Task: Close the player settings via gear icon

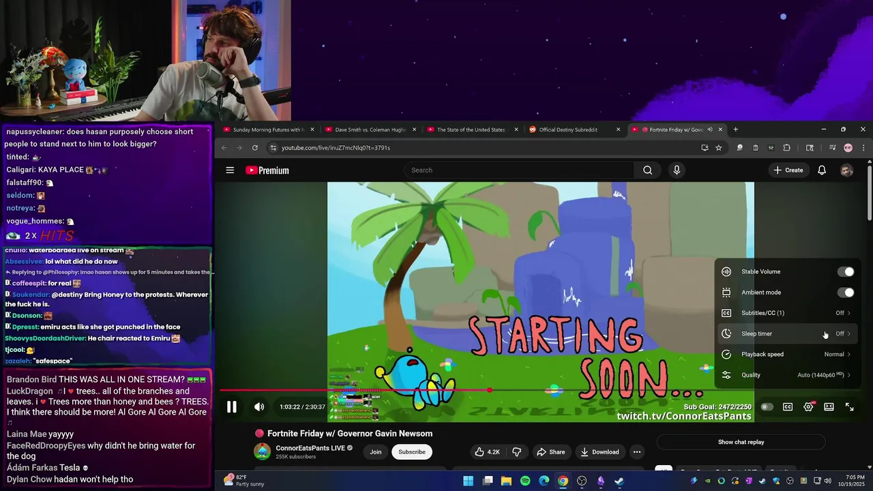Action: point(808,407)
